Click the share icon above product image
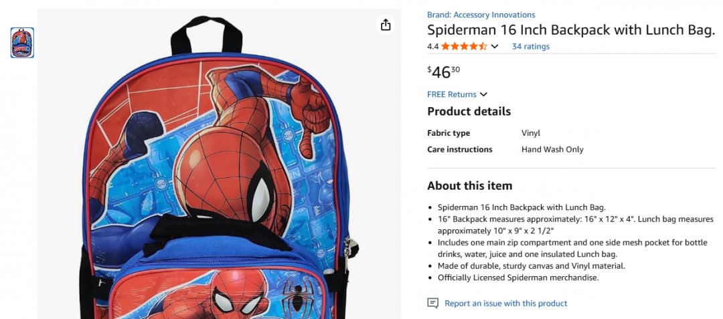 pyautogui.click(x=386, y=25)
